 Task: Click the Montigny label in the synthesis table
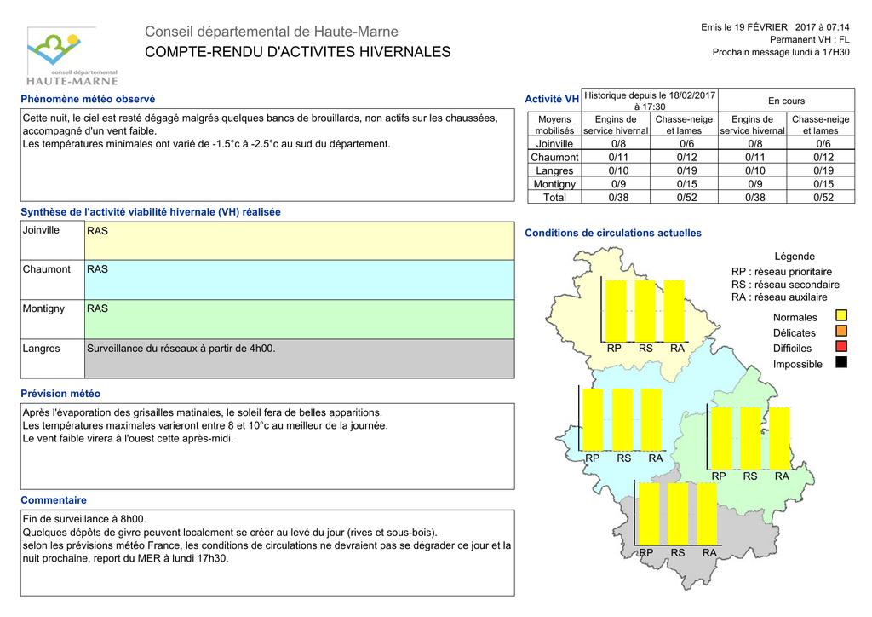point(43,308)
